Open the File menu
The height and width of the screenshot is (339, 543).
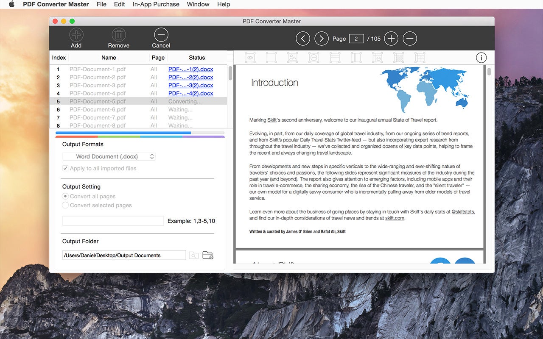pos(101,4)
